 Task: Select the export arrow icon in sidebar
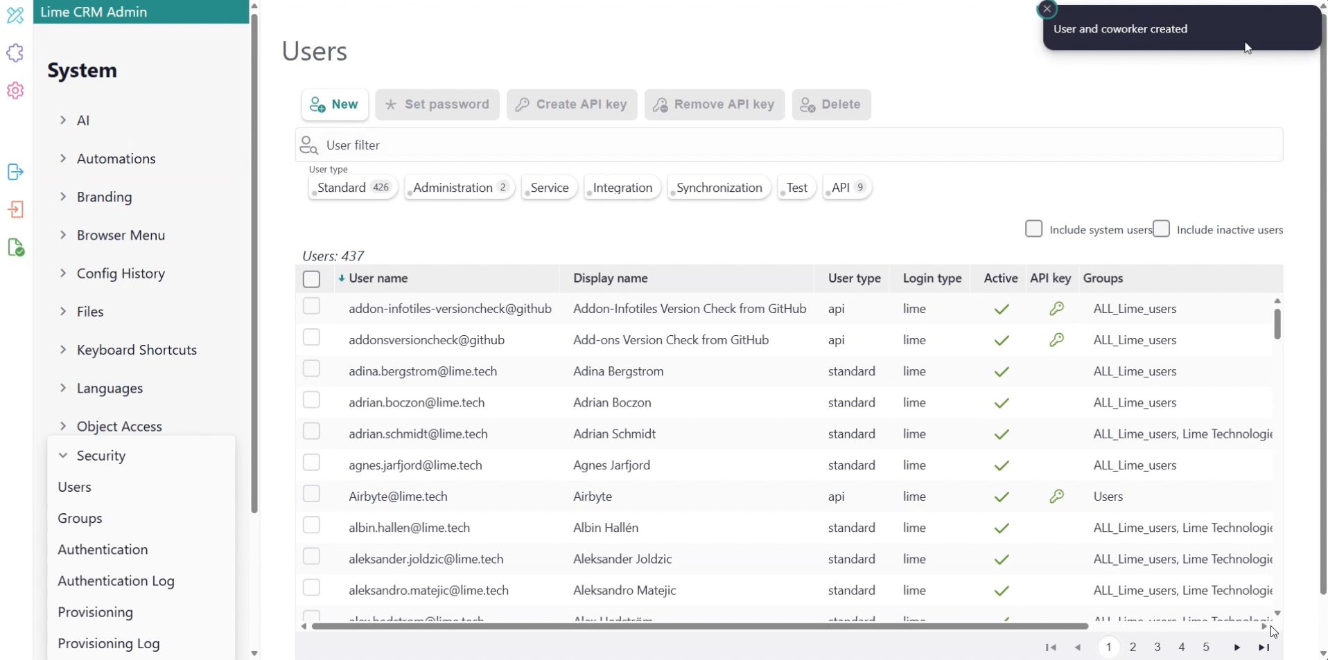click(x=15, y=172)
